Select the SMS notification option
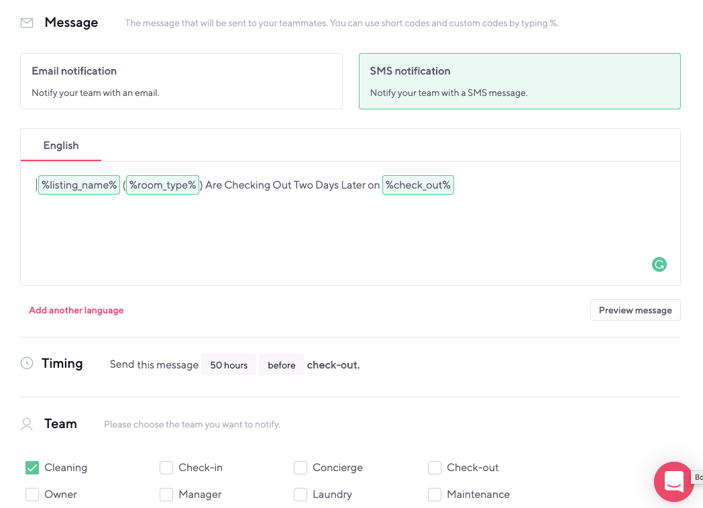 click(x=519, y=81)
